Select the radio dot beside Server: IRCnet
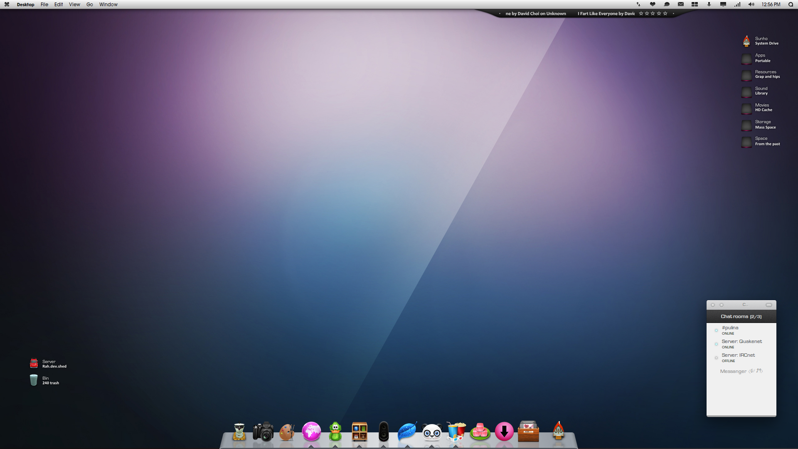 pyautogui.click(x=716, y=358)
